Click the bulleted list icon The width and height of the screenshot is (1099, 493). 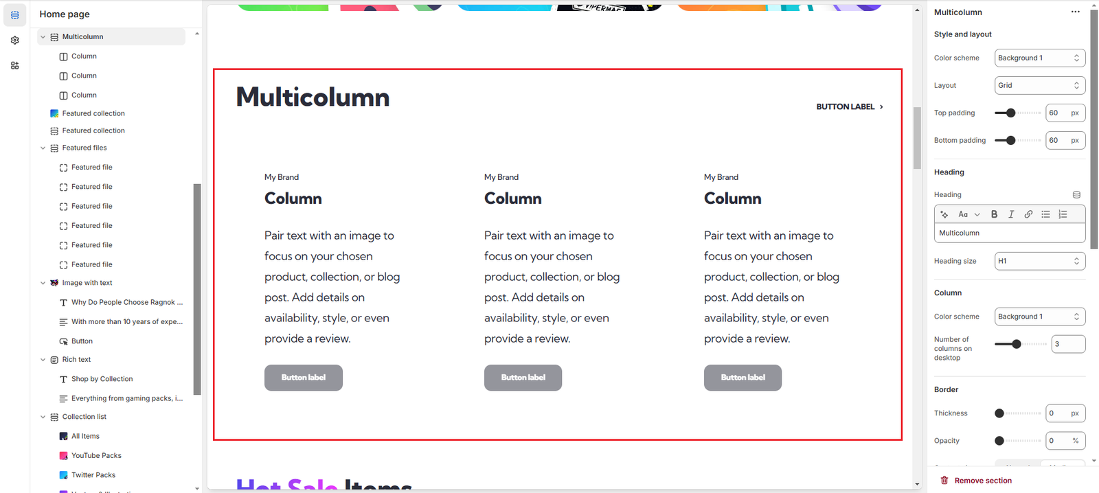pos(1045,214)
